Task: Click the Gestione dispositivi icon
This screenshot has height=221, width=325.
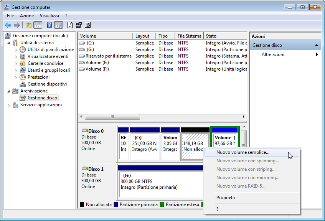Action: point(23,84)
